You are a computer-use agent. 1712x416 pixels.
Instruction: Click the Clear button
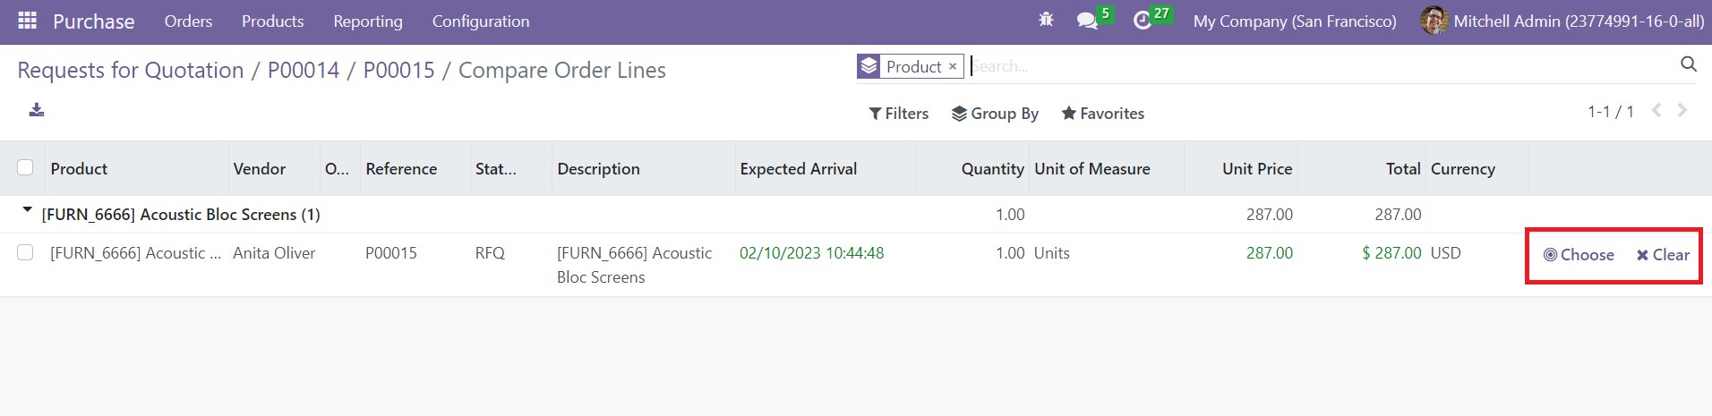[1663, 255]
